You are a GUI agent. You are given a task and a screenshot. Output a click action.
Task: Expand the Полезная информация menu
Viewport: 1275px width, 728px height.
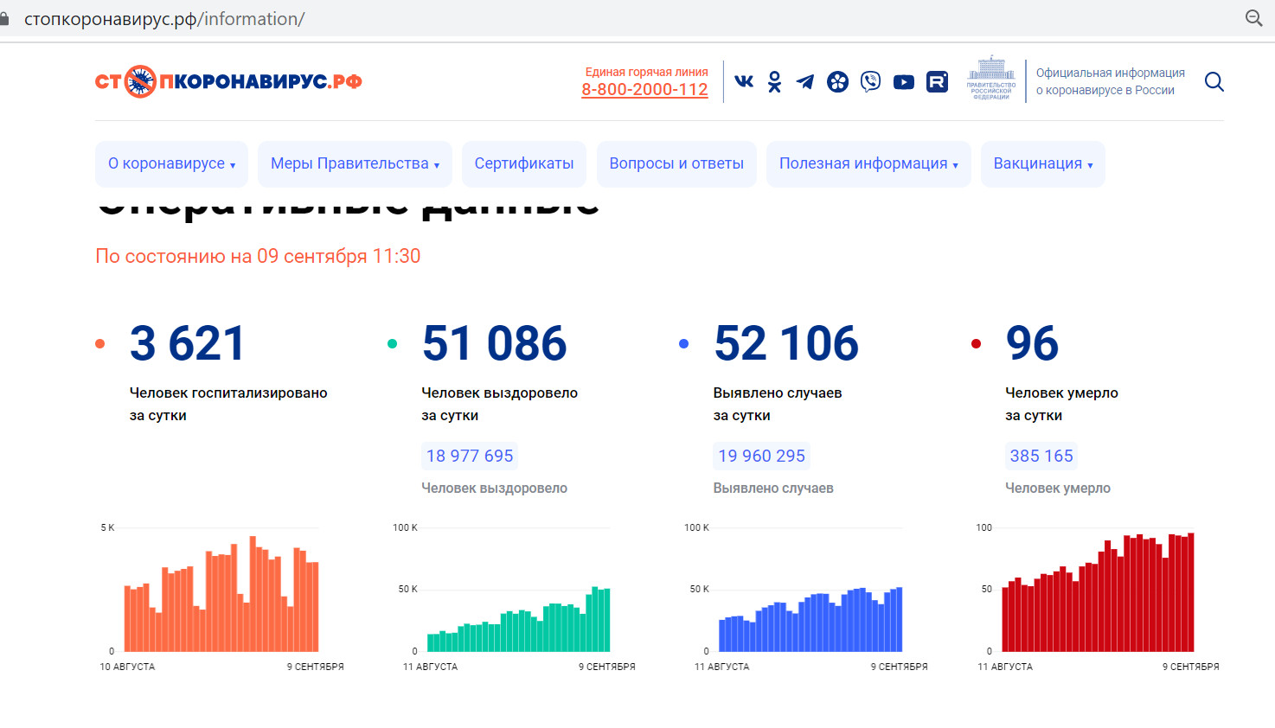pyautogui.click(x=868, y=163)
